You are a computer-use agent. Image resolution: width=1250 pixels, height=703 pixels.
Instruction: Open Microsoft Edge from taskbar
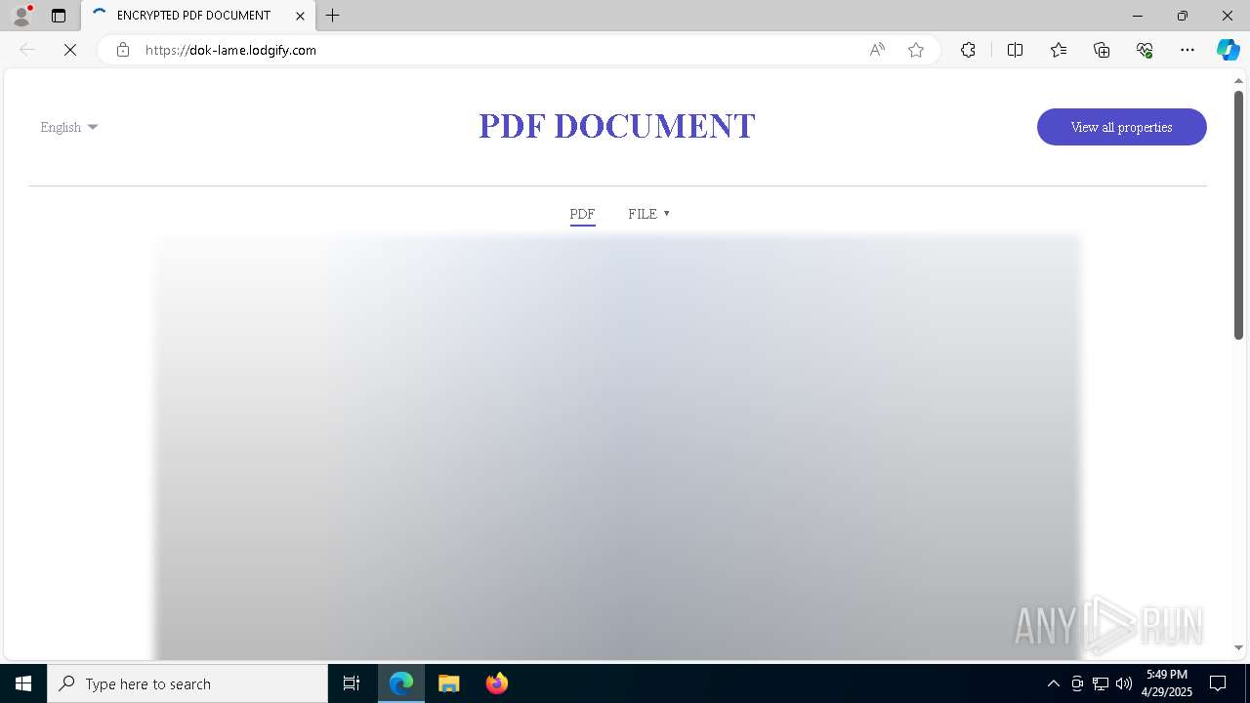tap(401, 683)
